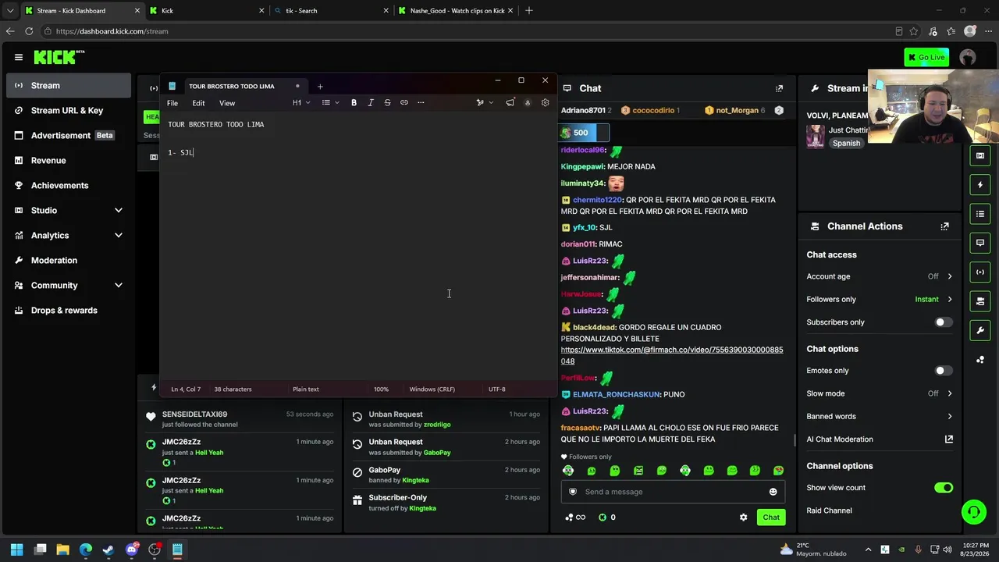Switch to the Kick browser tab
Screen dimensions: 999x562
(207, 11)
